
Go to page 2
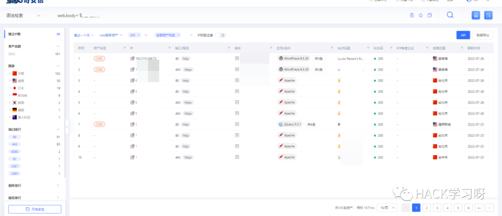tap(427, 208)
